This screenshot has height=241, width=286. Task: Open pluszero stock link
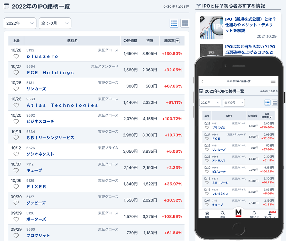point(42,57)
